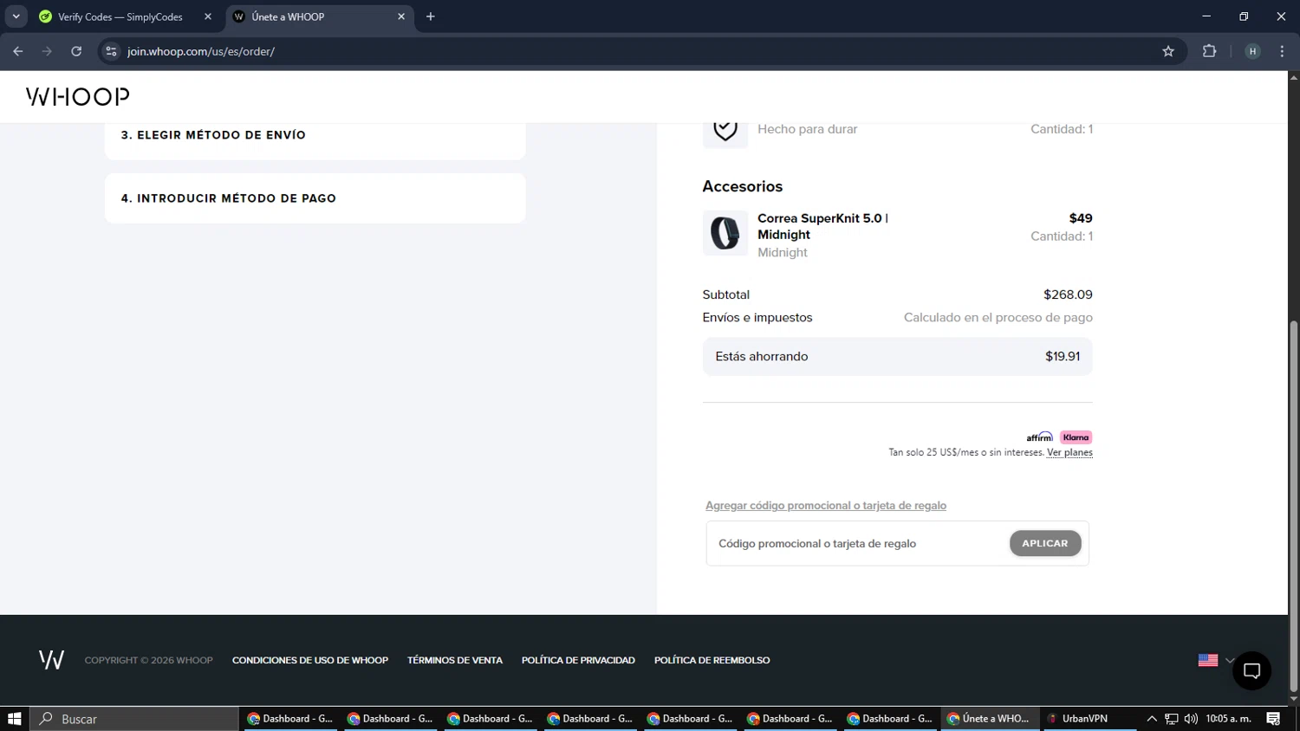Click the Aplicar promo code button

click(x=1045, y=543)
